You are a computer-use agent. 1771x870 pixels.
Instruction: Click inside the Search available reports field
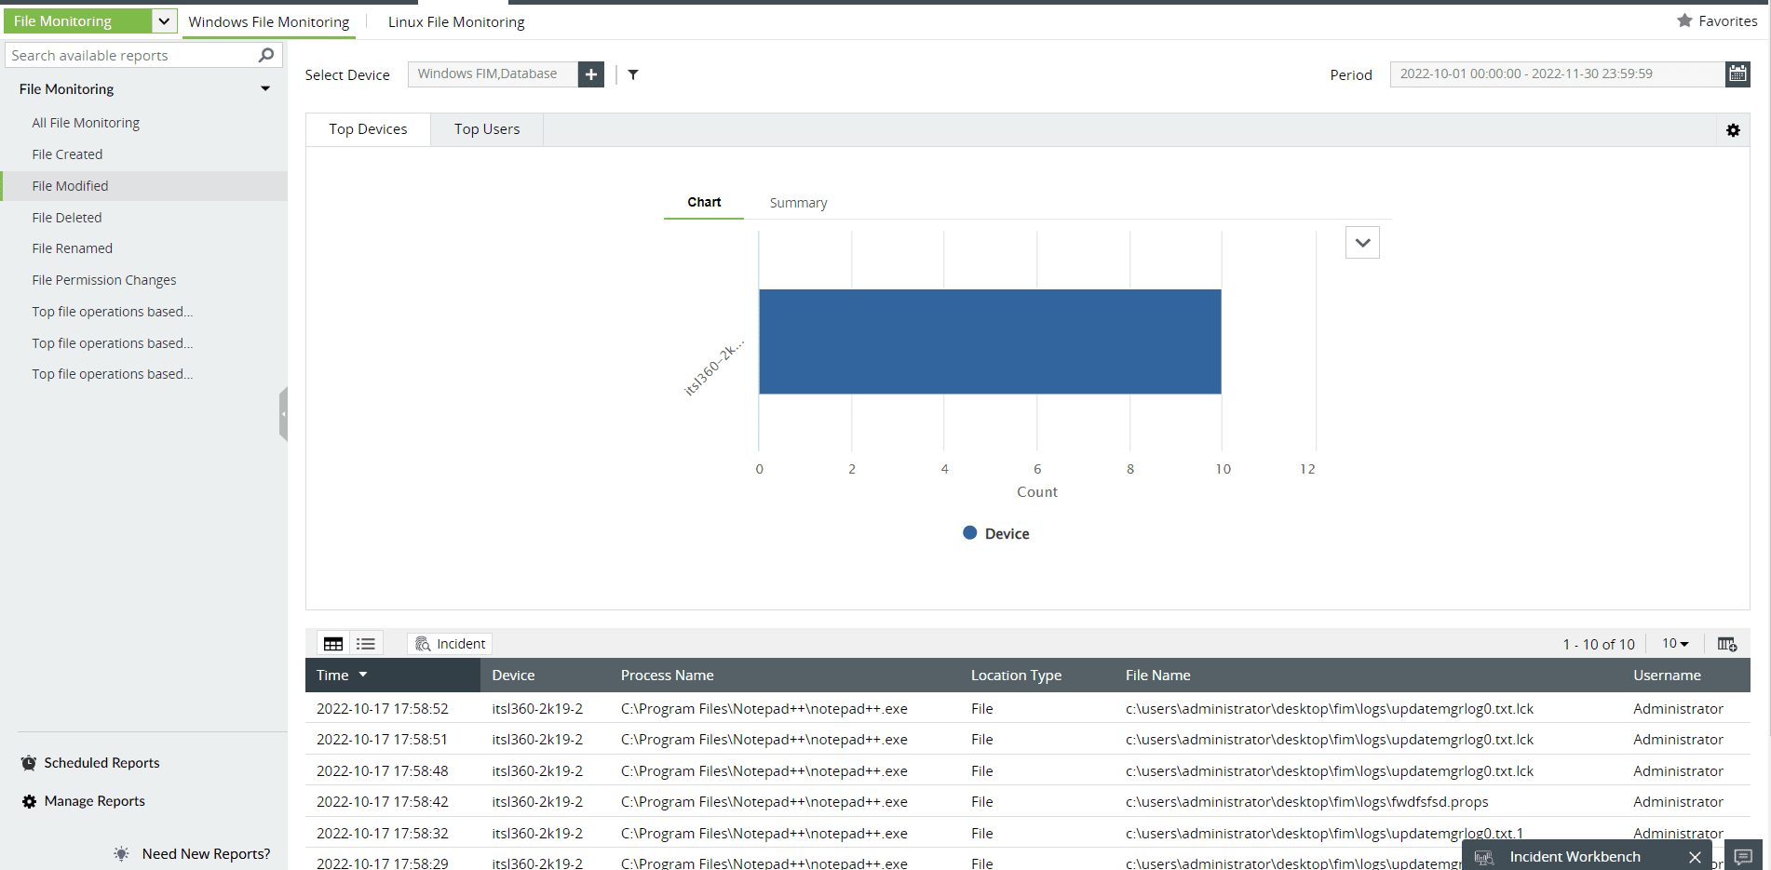click(130, 55)
